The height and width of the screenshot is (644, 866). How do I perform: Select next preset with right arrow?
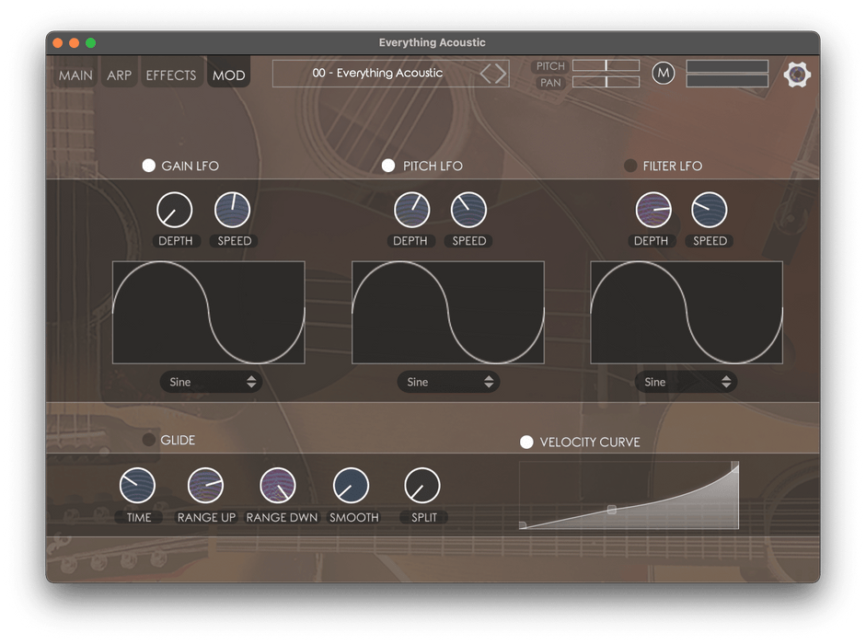pyautogui.click(x=502, y=74)
